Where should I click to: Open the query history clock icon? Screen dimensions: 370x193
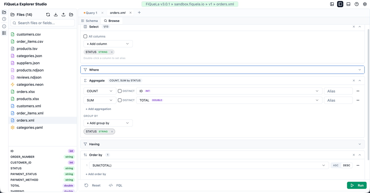coord(4,19)
